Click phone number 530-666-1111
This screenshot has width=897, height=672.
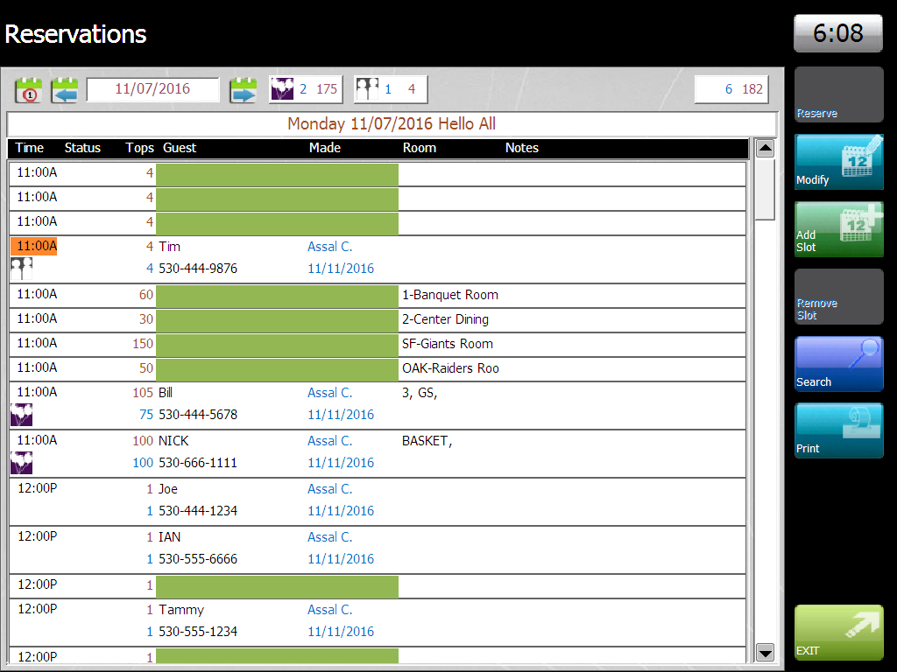pos(198,463)
